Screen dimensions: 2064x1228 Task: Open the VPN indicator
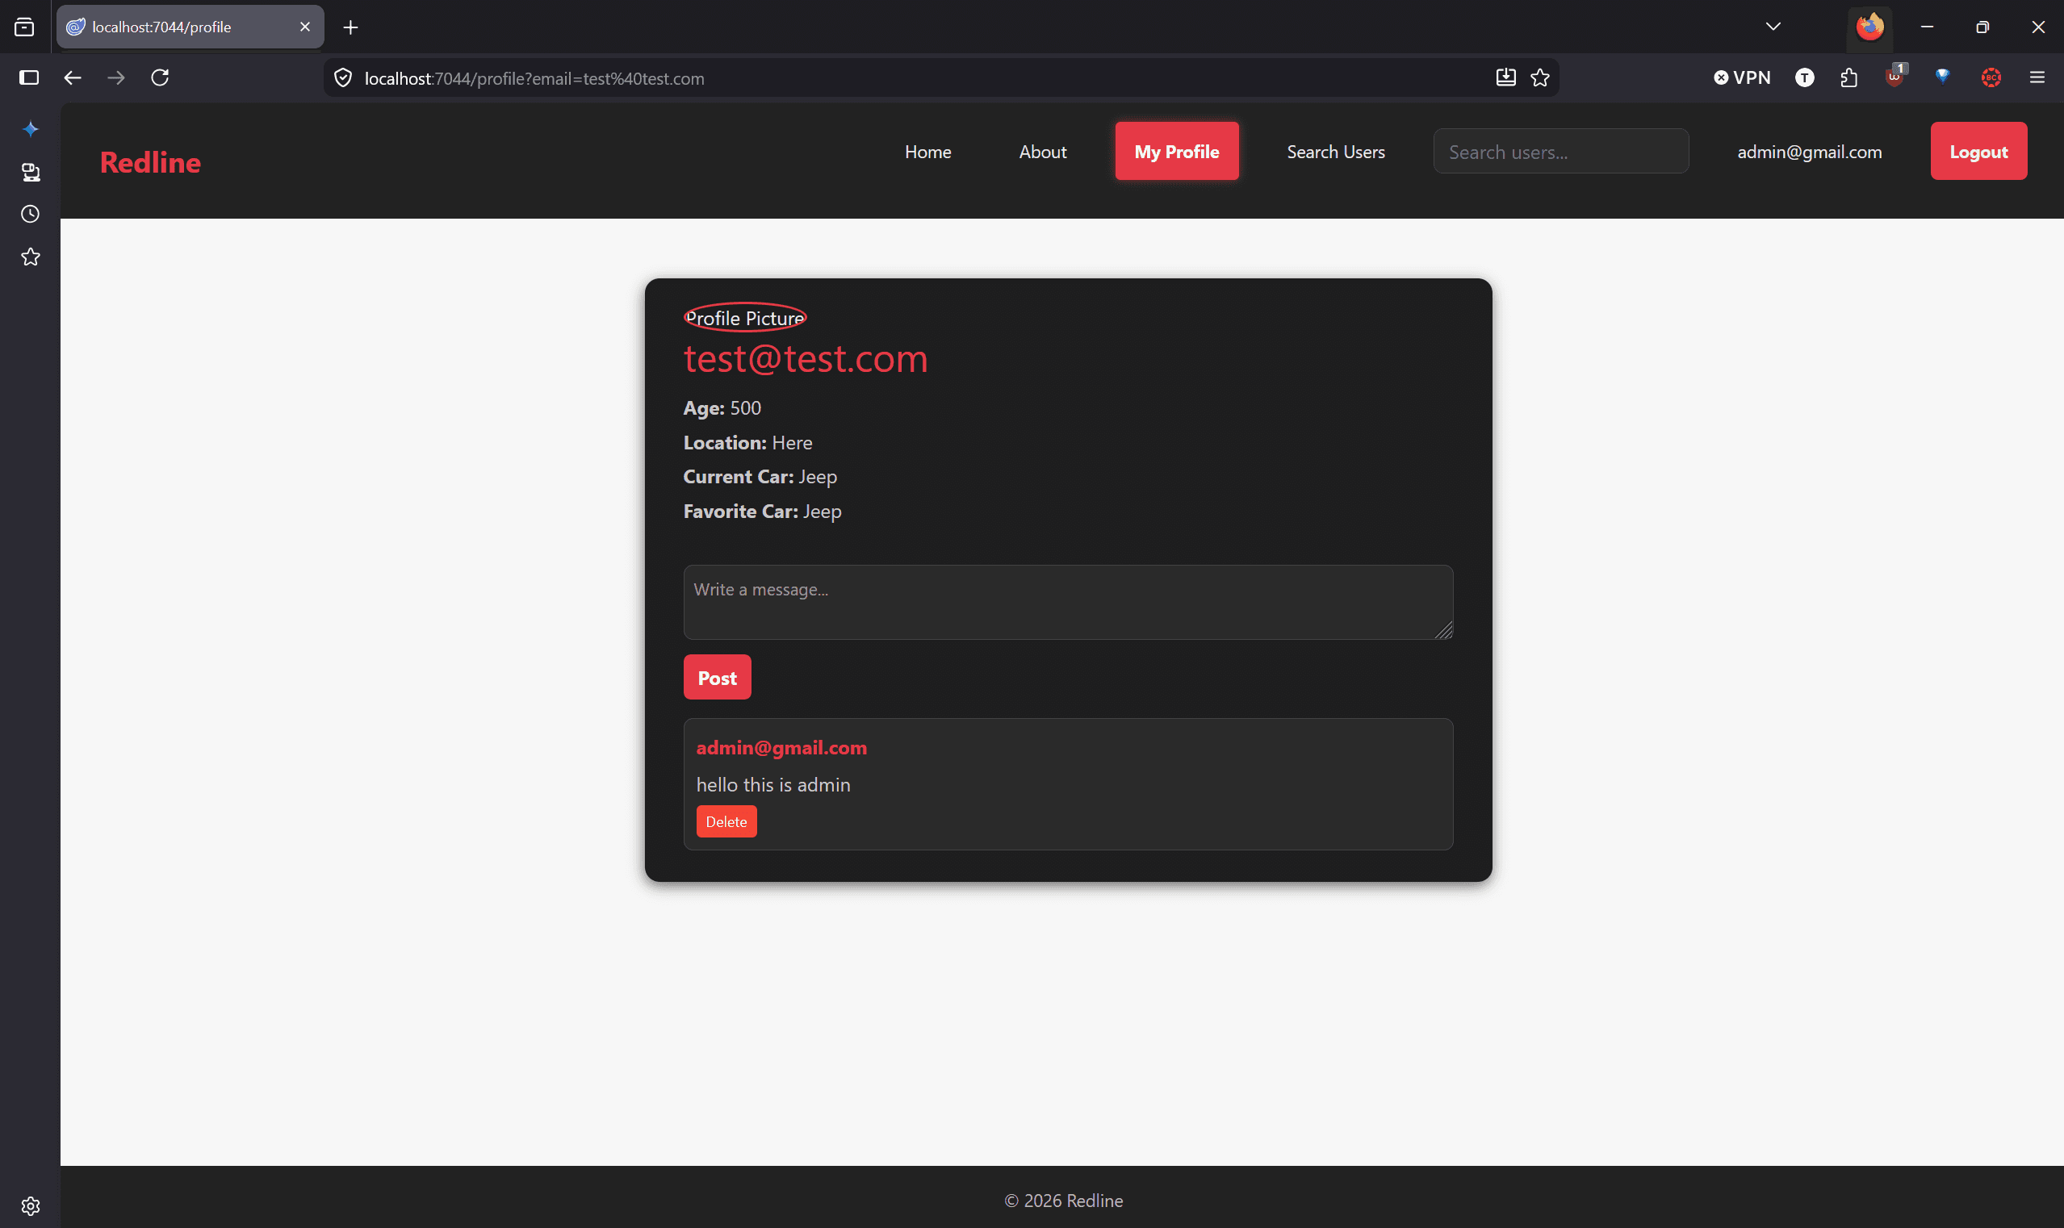coord(1742,77)
